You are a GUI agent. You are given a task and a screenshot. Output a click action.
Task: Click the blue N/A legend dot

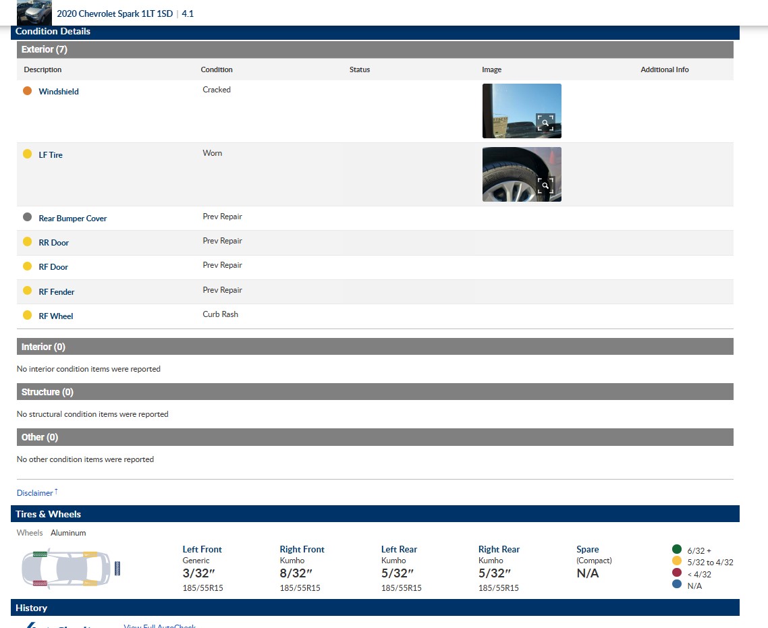point(677,584)
